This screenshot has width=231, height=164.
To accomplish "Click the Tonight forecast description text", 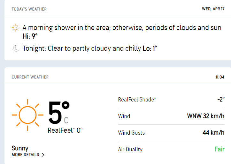I will (x=82, y=48).
